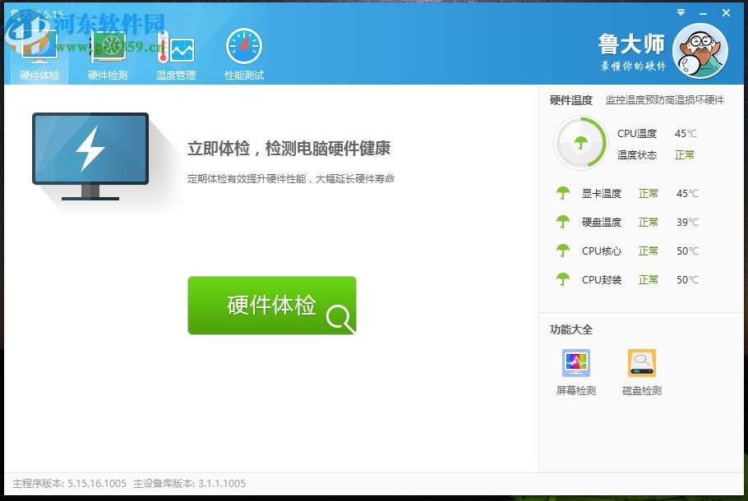Click the 主程序版本 5.15.16.1005 text
748x501 pixels.
click(70, 484)
